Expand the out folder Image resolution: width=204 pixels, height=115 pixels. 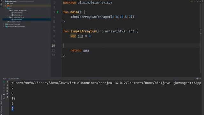click(6, 6)
